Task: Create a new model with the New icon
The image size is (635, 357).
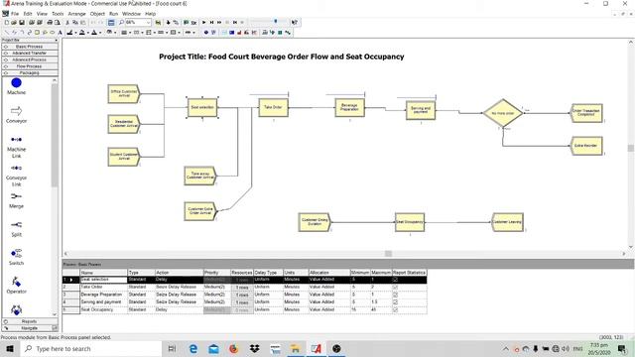Action: click(x=7, y=23)
